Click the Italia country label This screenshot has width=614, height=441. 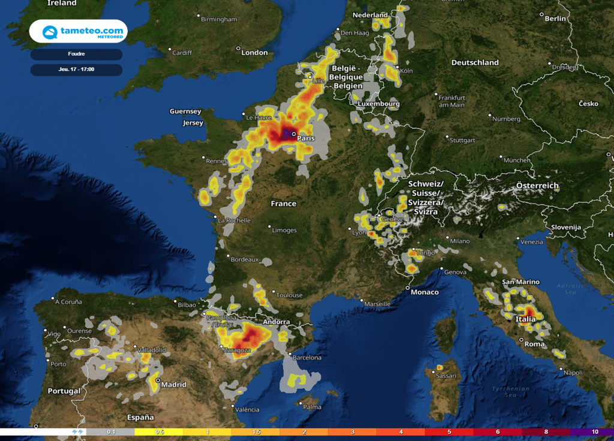point(525,319)
